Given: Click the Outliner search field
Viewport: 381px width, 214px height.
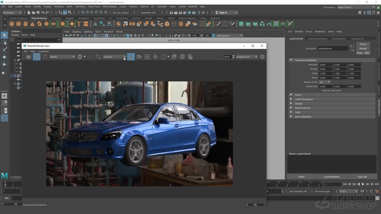Looking at the screenshot, I should (37, 40).
